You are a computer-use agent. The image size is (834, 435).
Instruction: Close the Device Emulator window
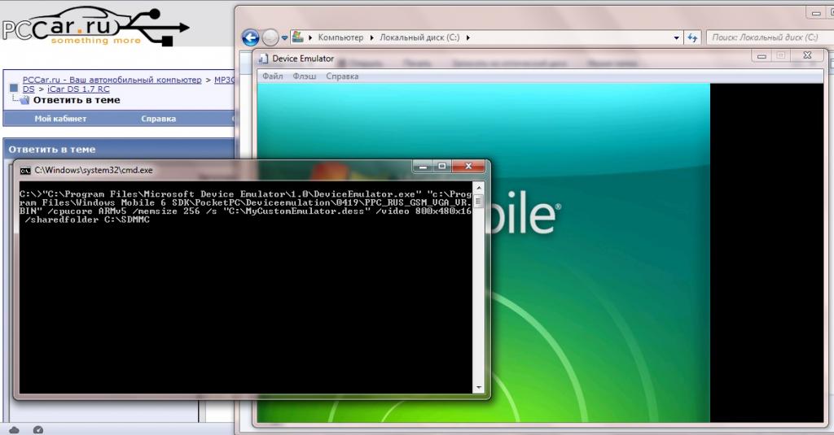tap(807, 55)
